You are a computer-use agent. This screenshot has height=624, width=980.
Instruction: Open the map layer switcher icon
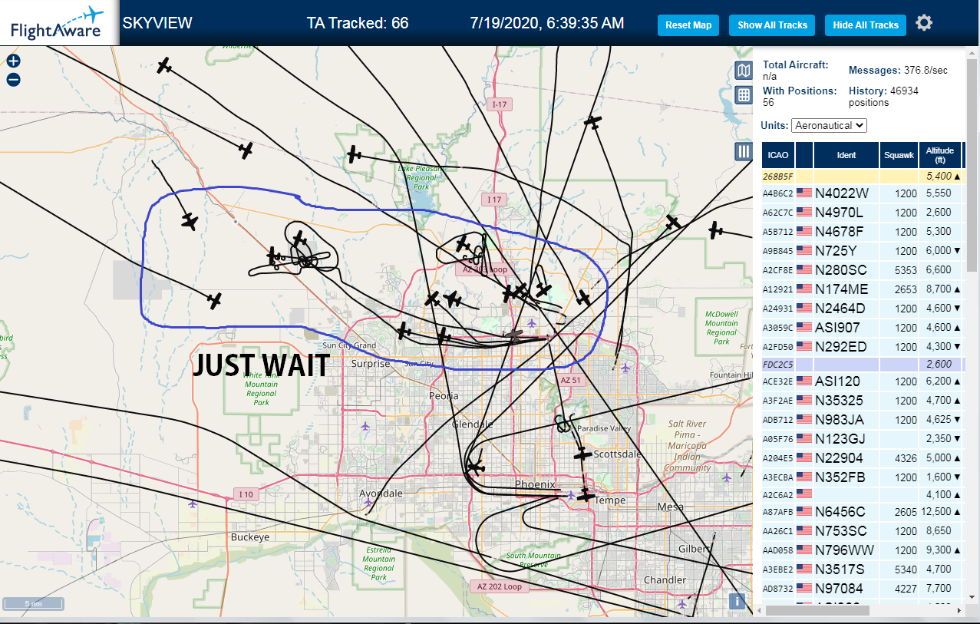[743, 71]
